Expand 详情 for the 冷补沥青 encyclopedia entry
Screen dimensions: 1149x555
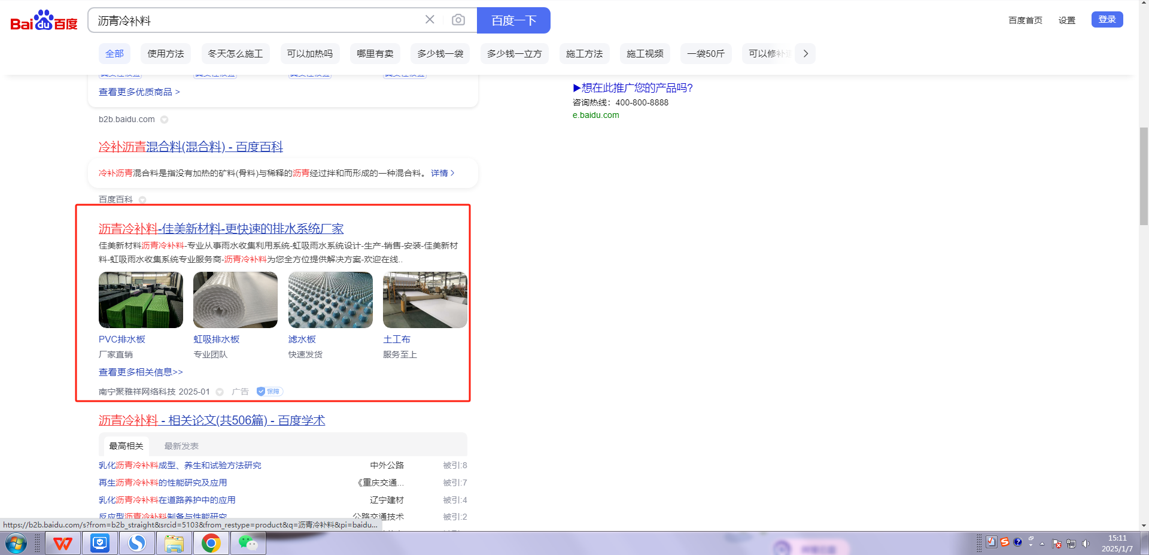443,173
